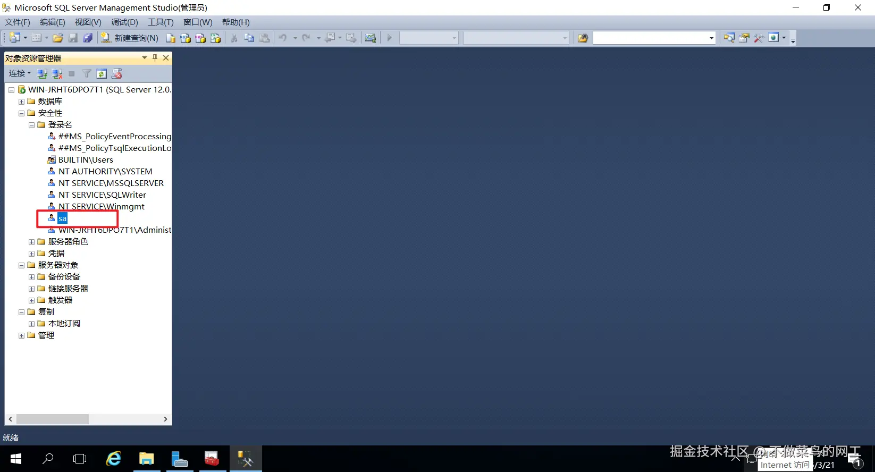
Task: Click the Find in Files binoculars-folder icon
Action: [583, 38]
